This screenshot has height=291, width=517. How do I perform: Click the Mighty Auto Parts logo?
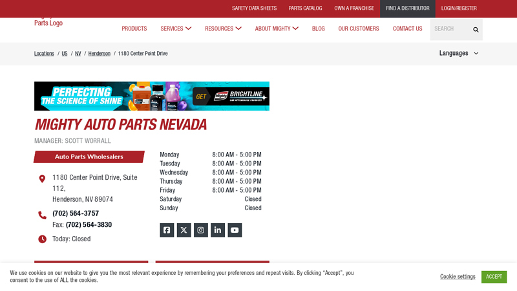click(48, 23)
